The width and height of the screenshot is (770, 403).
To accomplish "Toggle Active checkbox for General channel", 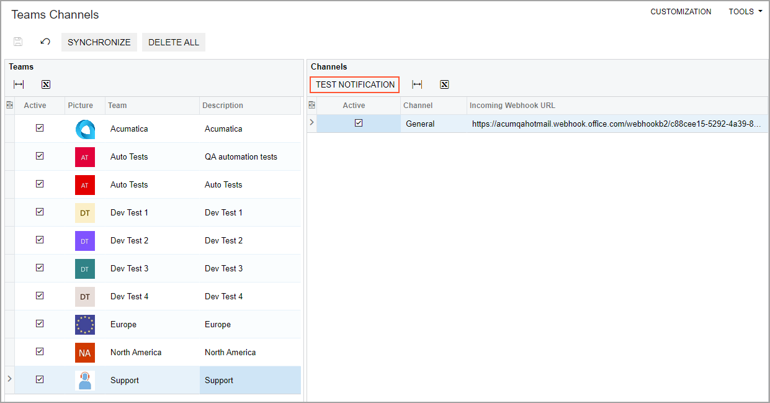I will coord(359,123).
